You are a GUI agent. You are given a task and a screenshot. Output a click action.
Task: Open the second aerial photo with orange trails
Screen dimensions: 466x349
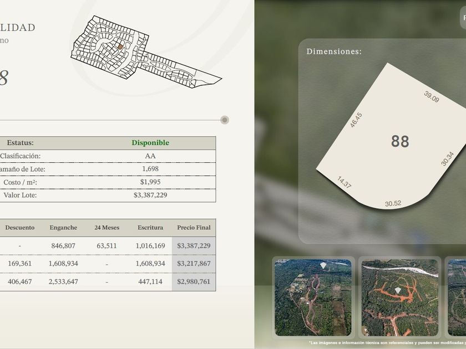point(400,297)
